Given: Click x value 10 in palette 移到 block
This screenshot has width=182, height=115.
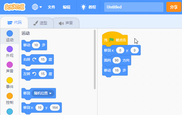Looking at the screenshot, I should point(40,107).
